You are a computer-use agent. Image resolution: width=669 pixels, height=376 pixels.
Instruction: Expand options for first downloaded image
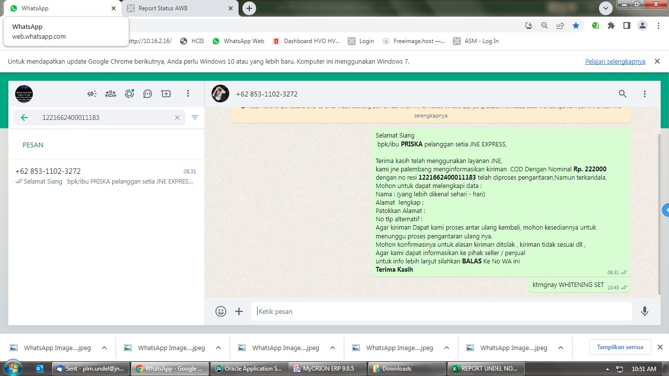(x=104, y=348)
